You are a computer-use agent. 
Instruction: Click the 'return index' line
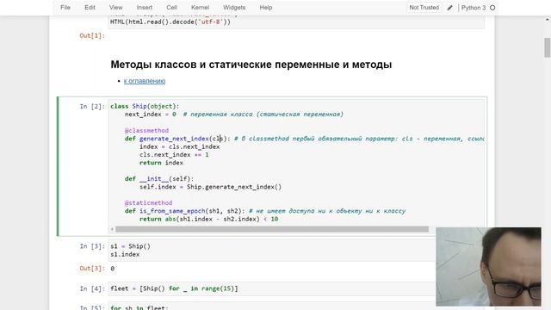click(x=161, y=163)
